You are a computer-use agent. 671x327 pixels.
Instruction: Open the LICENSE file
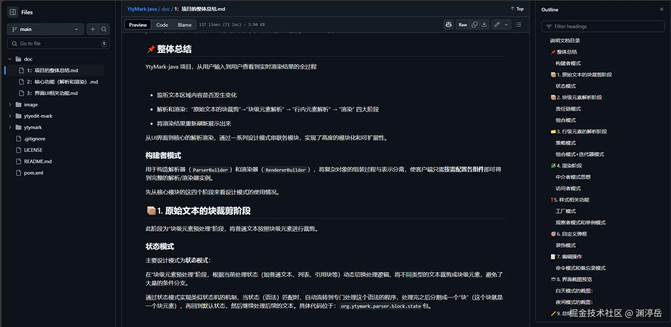tap(33, 150)
